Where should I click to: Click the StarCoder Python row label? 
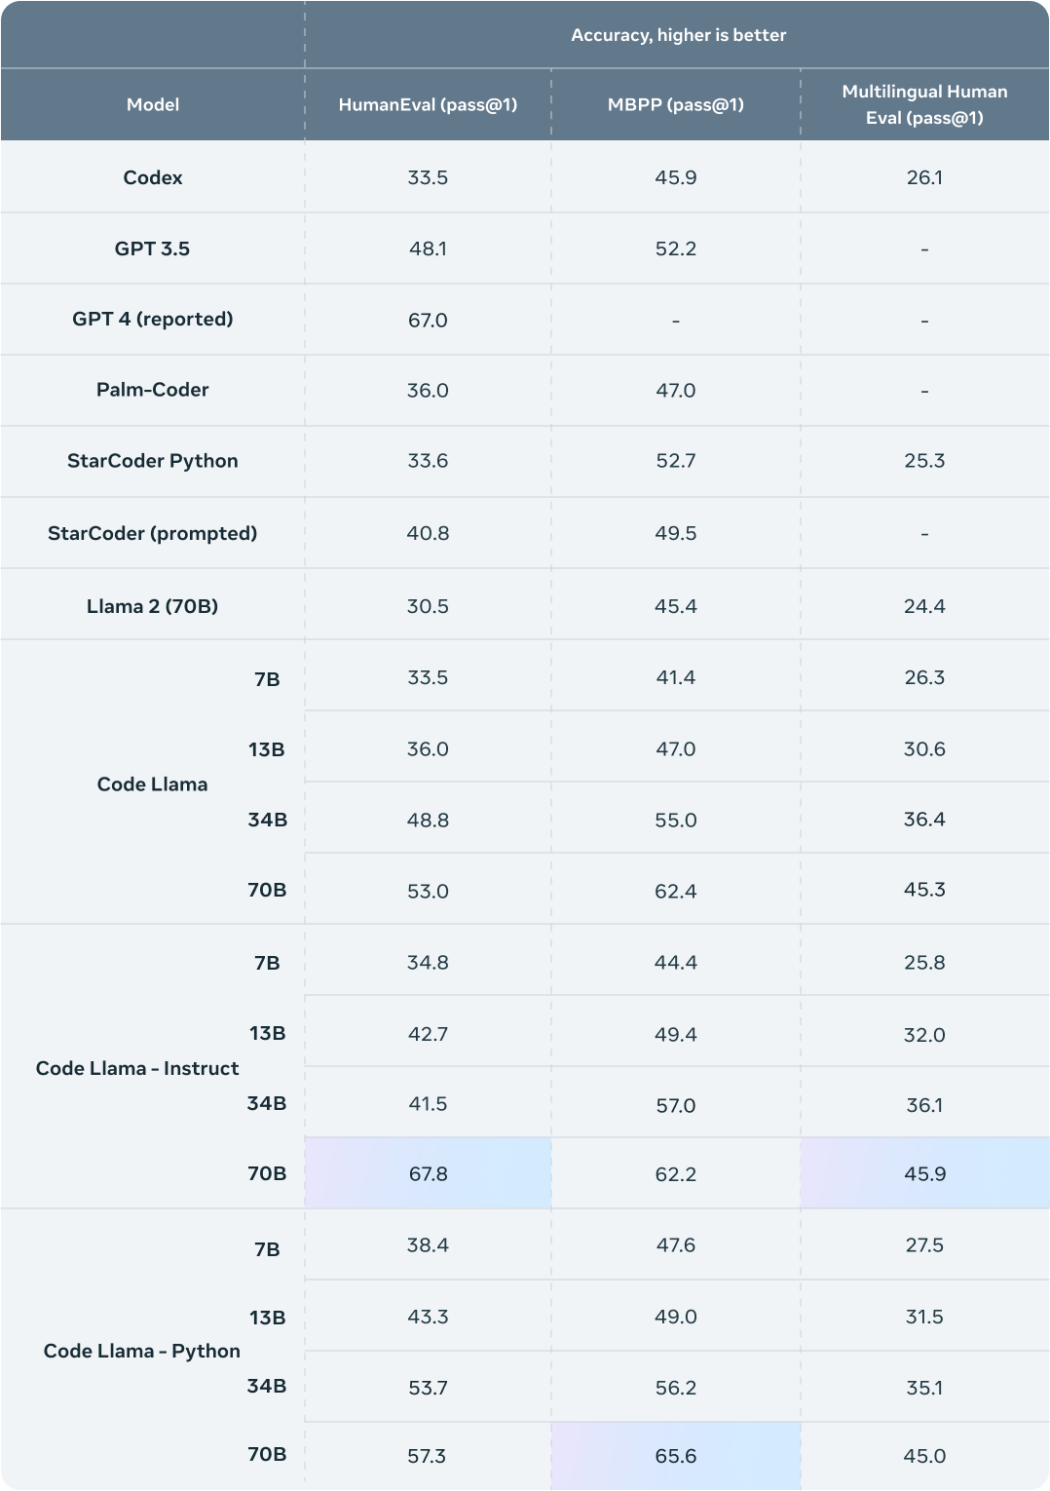pyautogui.click(x=153, y=461)
